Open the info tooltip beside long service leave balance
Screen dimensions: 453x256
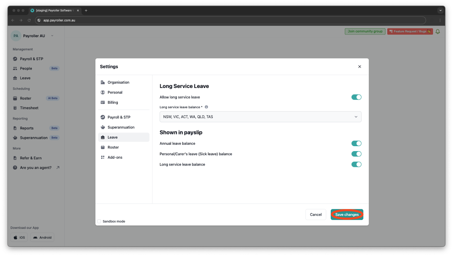pyautogui.click(x=206, y=107)
